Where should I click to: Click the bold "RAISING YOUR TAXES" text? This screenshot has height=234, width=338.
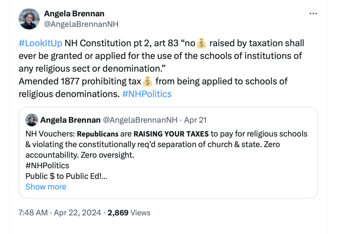tap(171, 134)
